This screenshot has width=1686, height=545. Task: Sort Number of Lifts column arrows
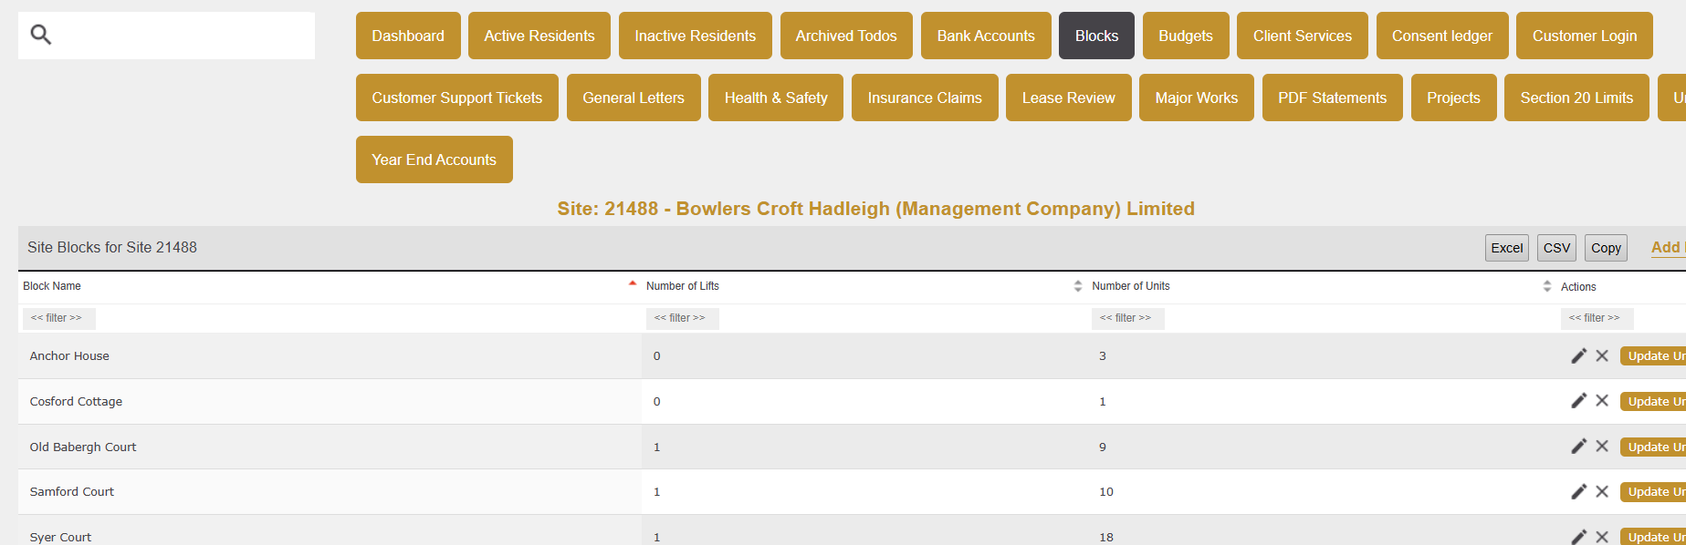(1078, 286)
